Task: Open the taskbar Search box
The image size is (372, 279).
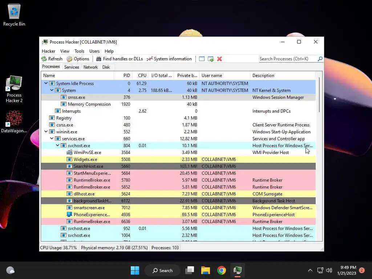Action: coord(163,270)
